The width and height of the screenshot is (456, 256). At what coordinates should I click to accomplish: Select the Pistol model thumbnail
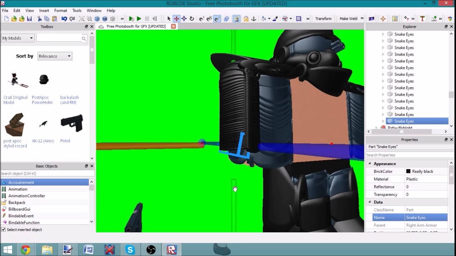tap(72, 123)
